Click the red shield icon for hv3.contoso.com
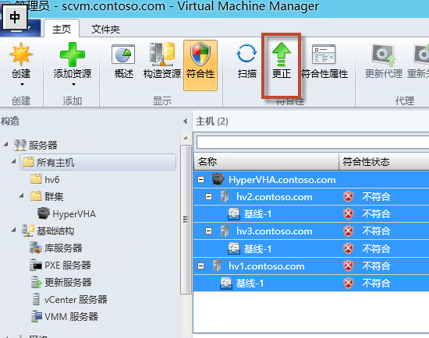Image resolution: width=429 pixels, height=338 pixels. coord(349,231)
